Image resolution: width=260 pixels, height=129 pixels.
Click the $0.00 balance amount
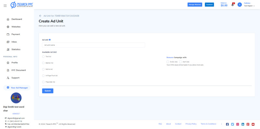(x=224, y=6)
